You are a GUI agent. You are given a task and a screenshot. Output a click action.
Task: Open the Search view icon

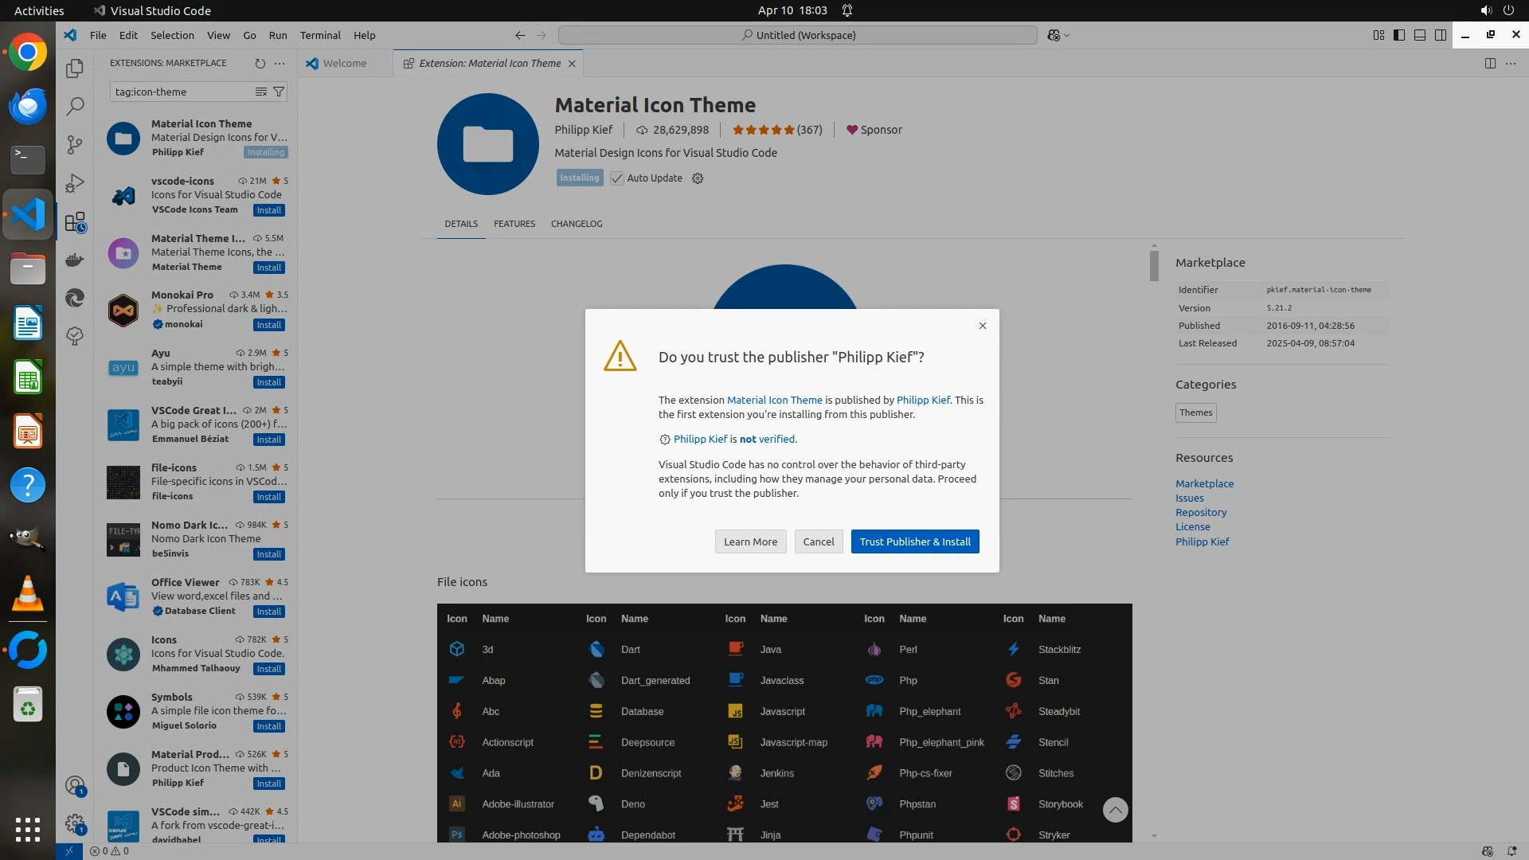(75, 106)
